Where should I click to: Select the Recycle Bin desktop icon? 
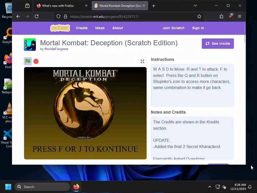[x=7, y=11]
